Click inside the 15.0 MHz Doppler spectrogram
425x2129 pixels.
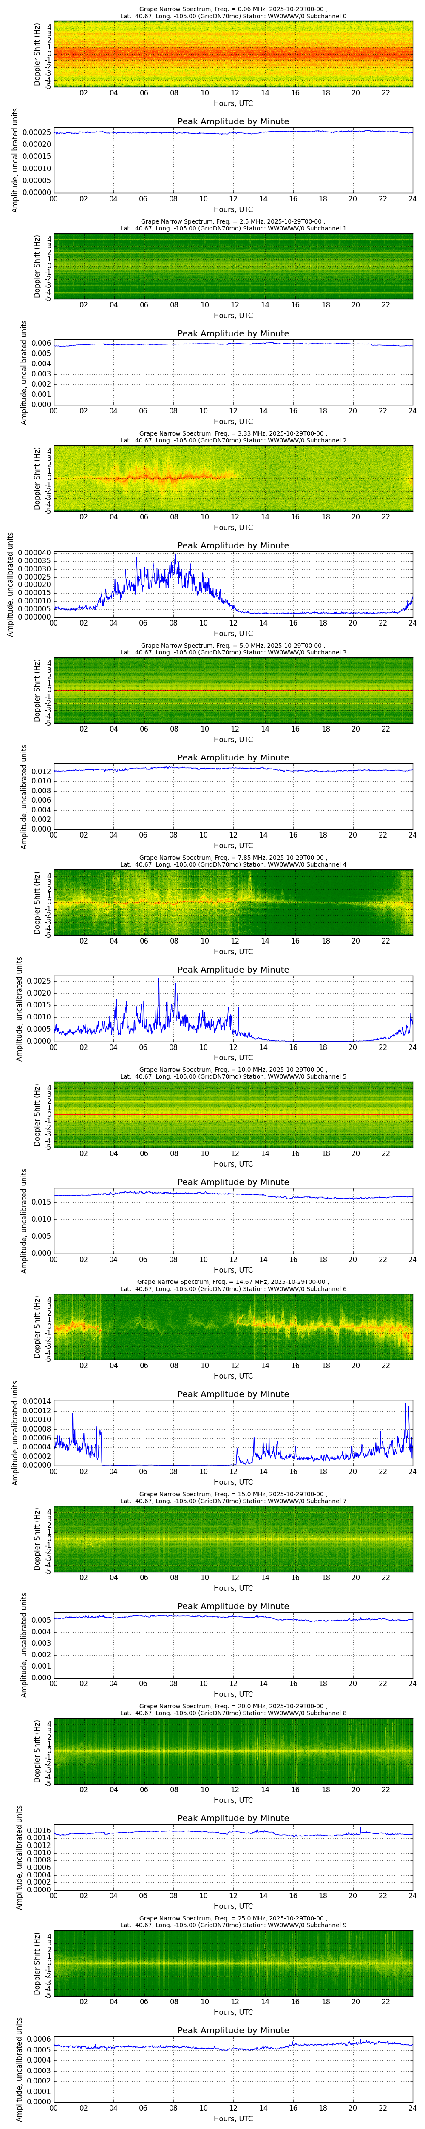pyautogui.click(x=233, y=1539)
